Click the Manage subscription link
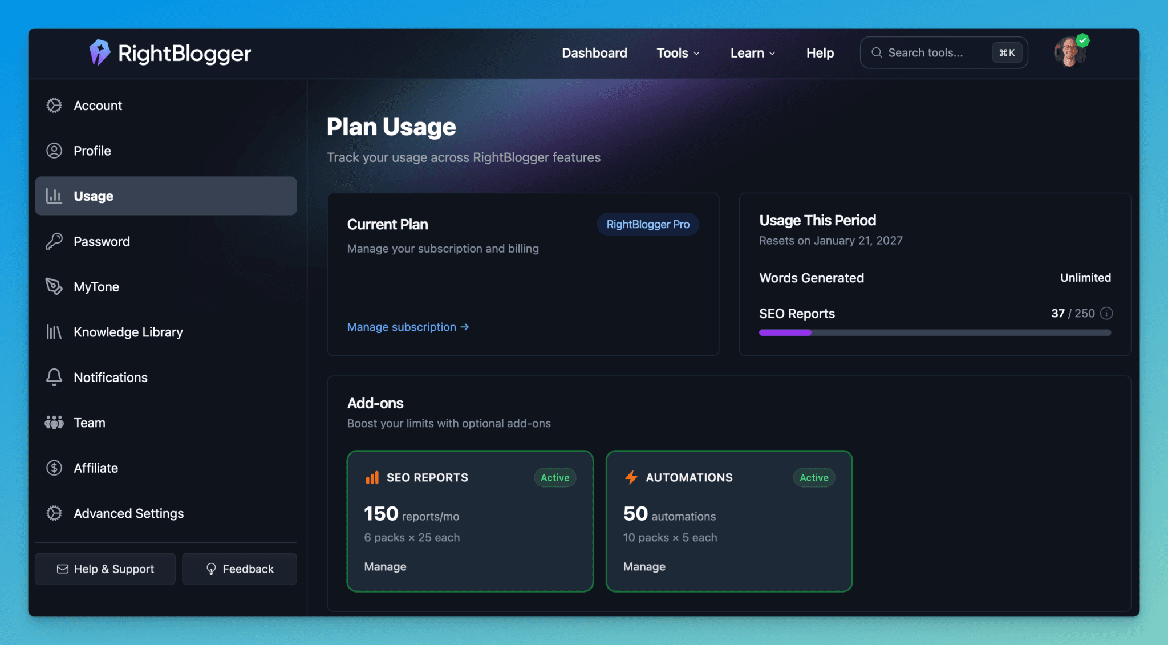This screenshot has width=1168, height=645. click(407, 327)
